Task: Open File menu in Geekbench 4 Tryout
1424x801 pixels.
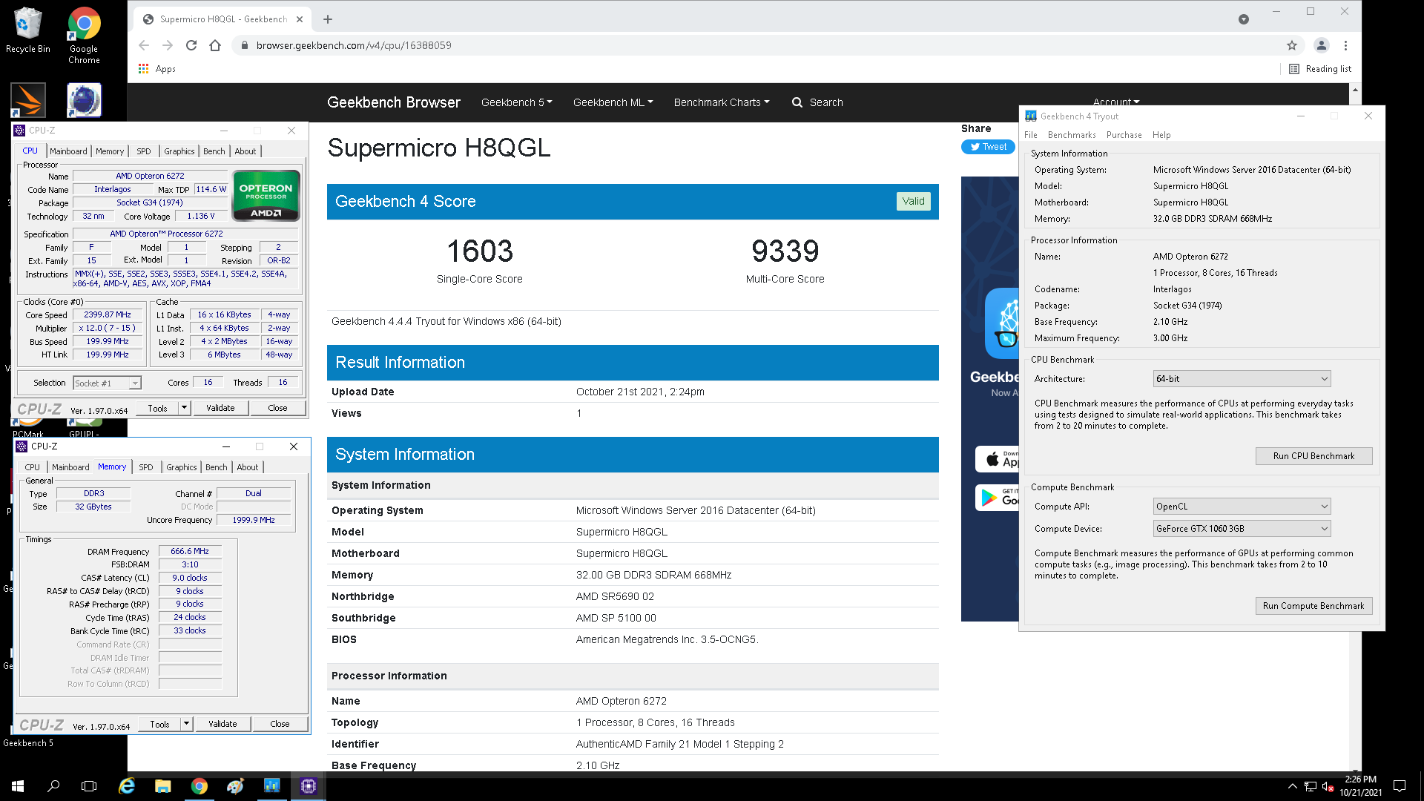Action: (1031, 135)
